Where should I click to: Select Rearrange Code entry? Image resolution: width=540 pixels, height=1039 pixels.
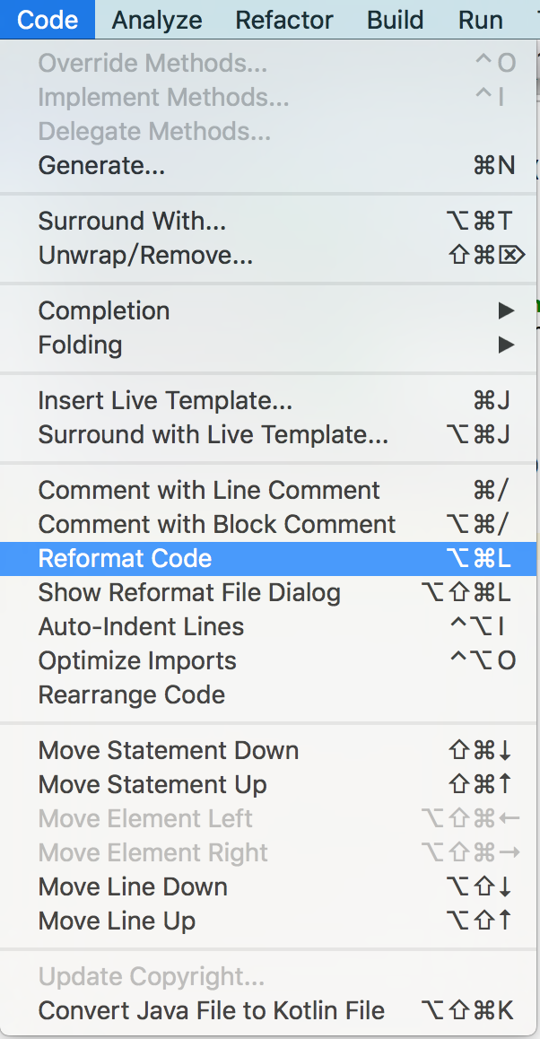coord(131,694)
